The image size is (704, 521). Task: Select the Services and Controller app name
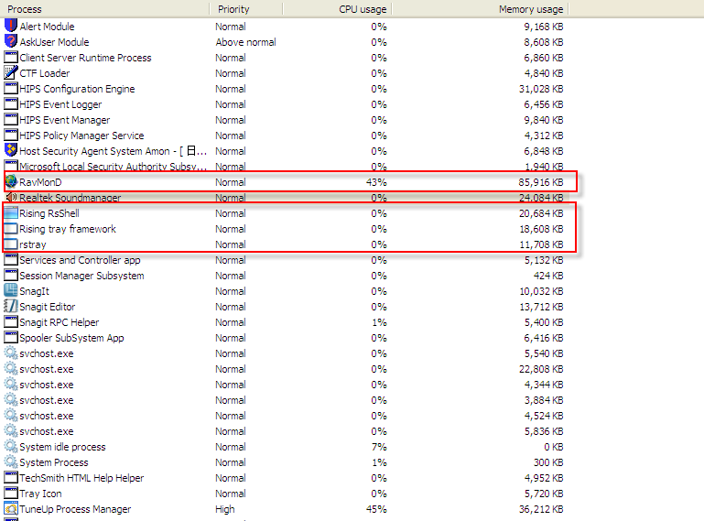tap(80, 260)
